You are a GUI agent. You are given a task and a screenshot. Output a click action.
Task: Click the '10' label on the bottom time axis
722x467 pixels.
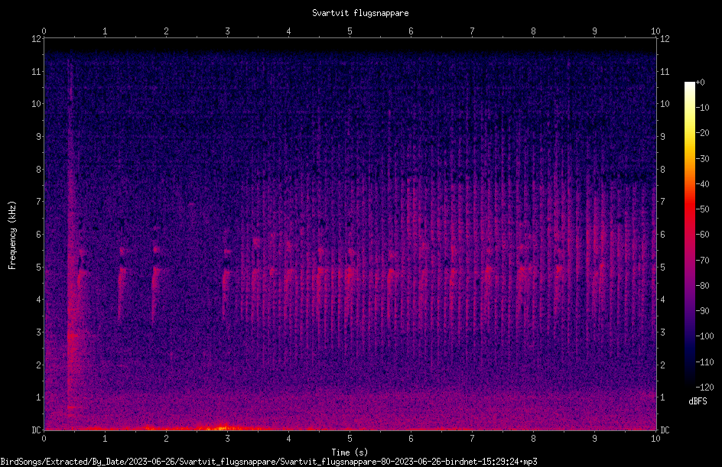655,439
